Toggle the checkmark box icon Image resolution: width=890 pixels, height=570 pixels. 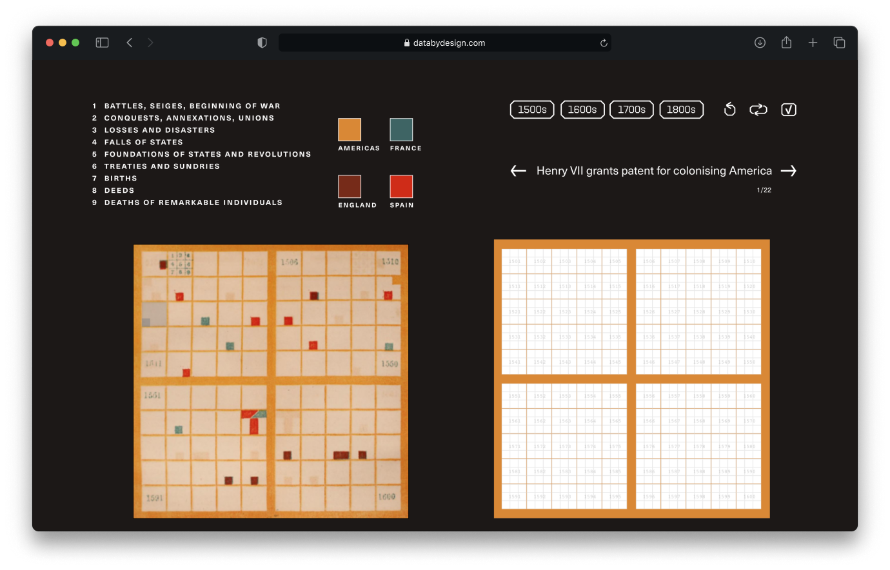(789, 110)
